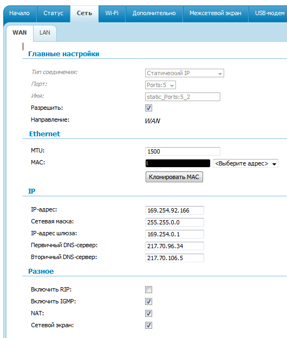
Task: Open the Выберите адрес MAC dropdown
Action: 245,163
